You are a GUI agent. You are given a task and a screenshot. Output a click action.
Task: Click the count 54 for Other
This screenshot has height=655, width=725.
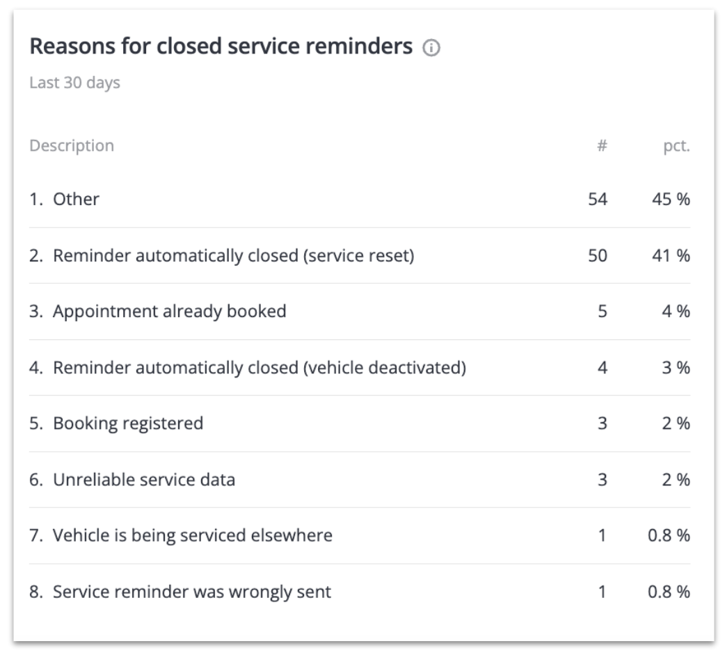pos(597,200)
